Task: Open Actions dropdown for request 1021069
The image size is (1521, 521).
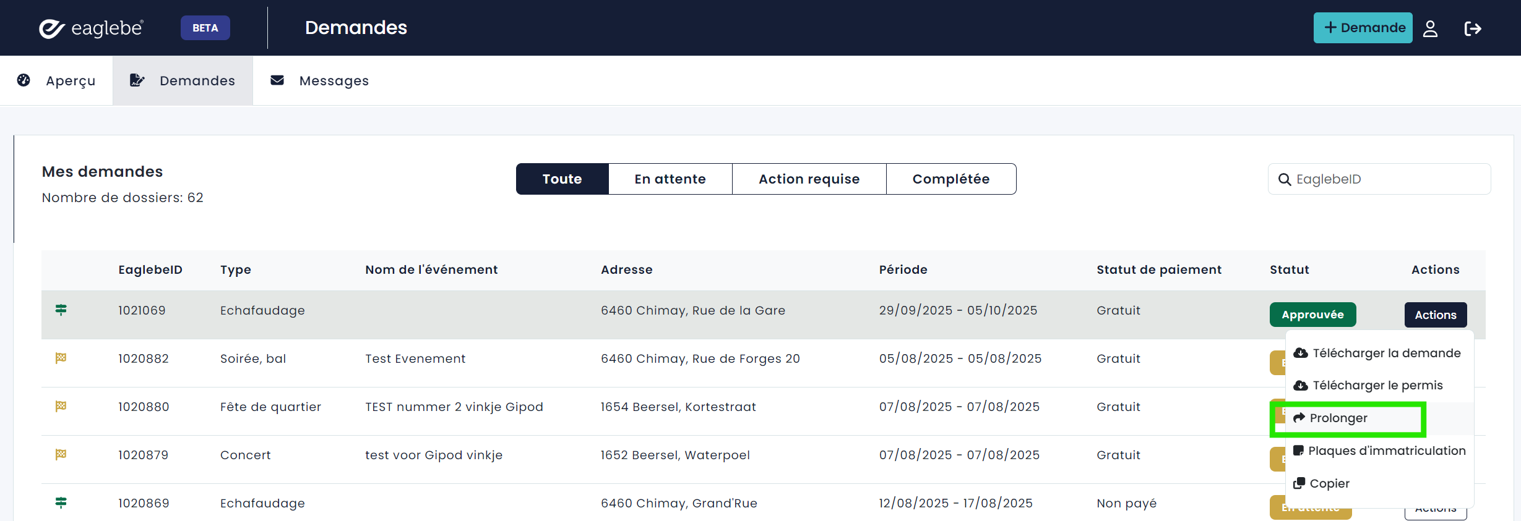Action: [1436, 315]
